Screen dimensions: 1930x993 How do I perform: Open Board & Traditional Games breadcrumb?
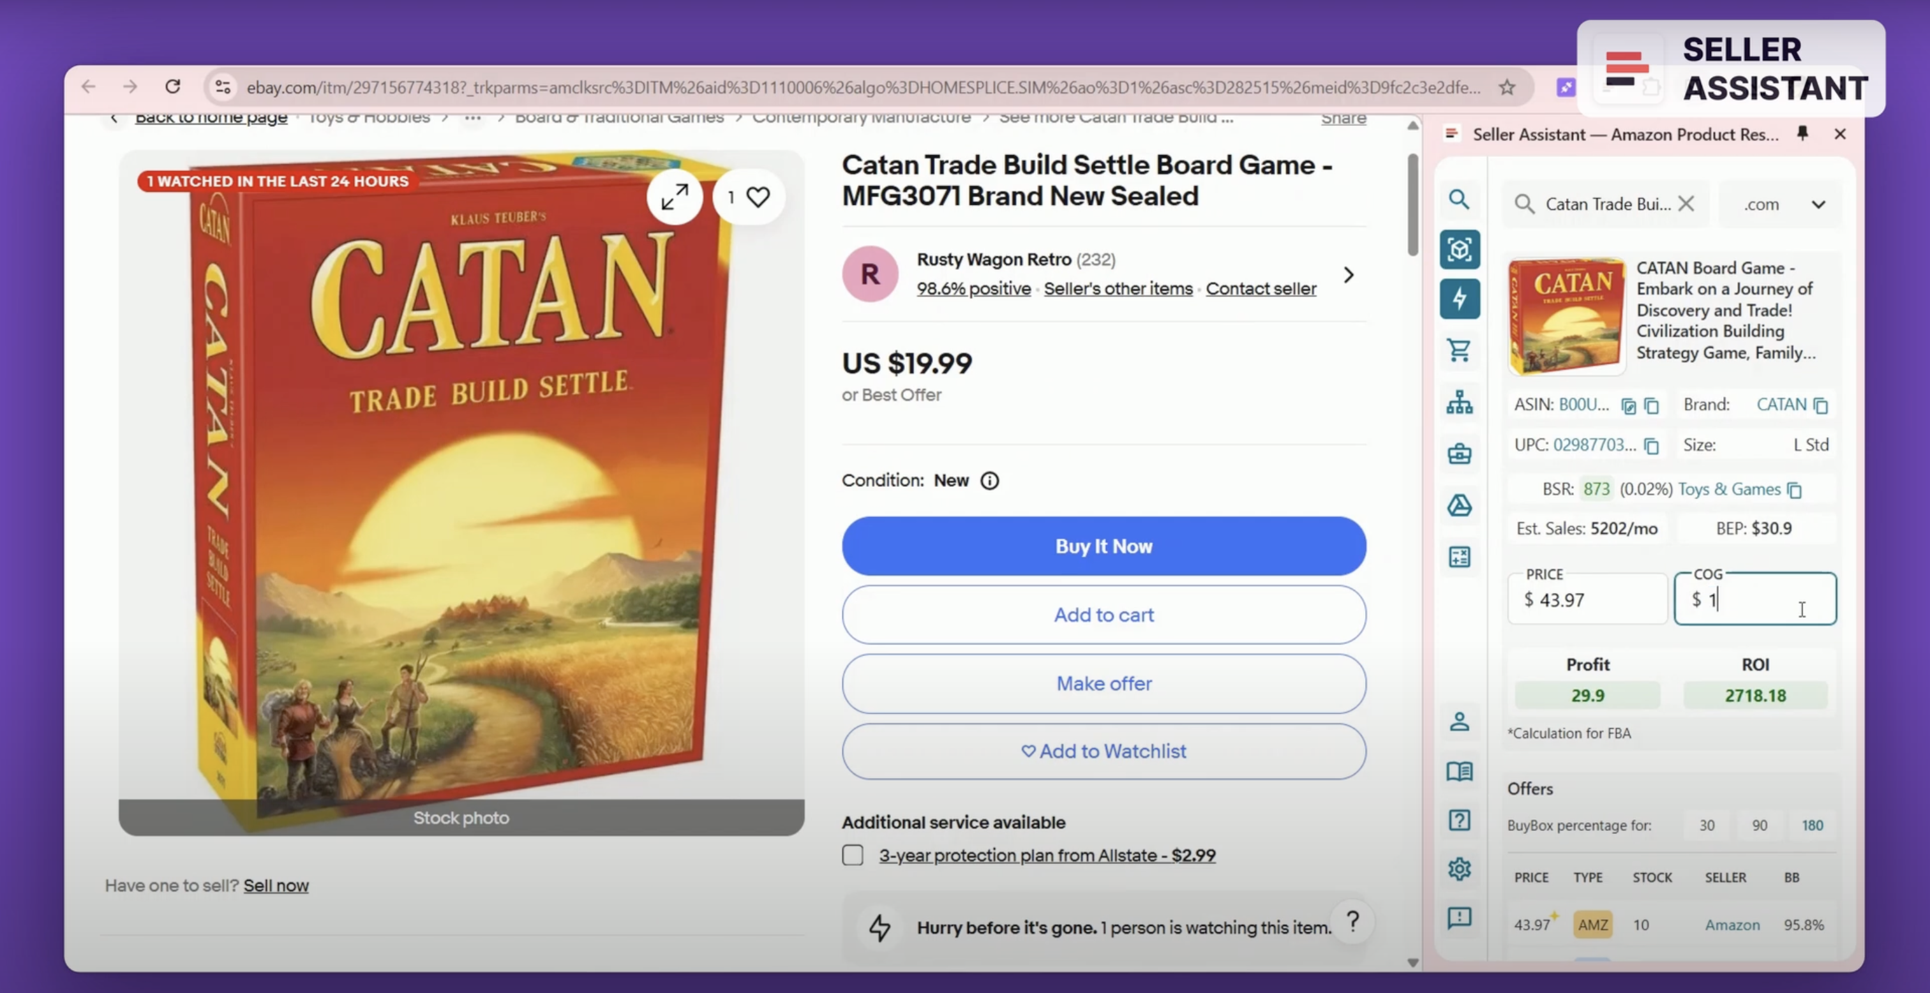(x=619, y=117)
